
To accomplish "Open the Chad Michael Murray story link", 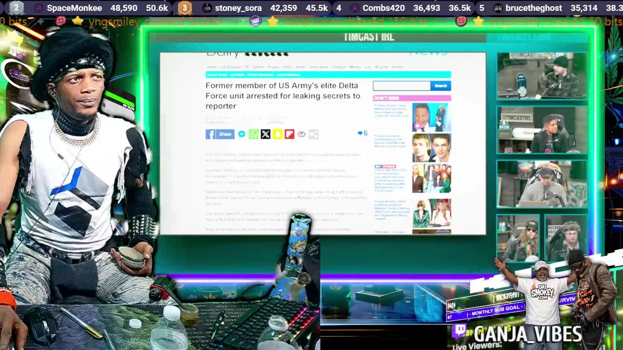I will 390,141.
